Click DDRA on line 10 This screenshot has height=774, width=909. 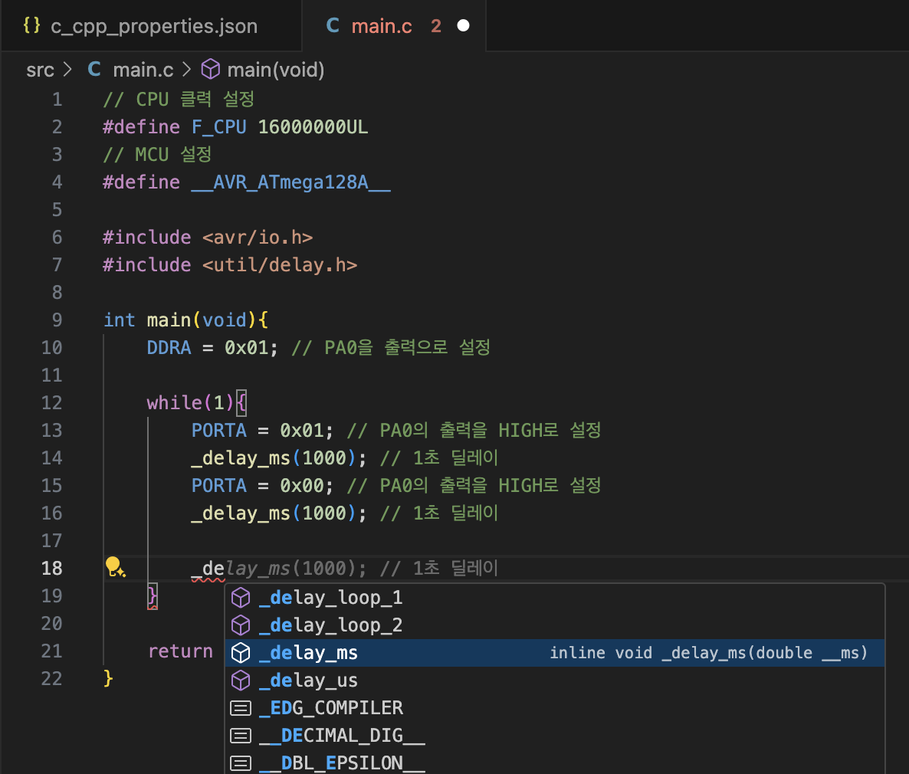tap(169, 348)
